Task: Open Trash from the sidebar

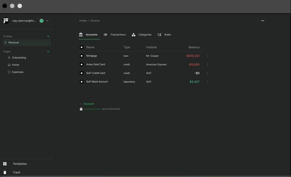Action: click(x=16, y=172)
